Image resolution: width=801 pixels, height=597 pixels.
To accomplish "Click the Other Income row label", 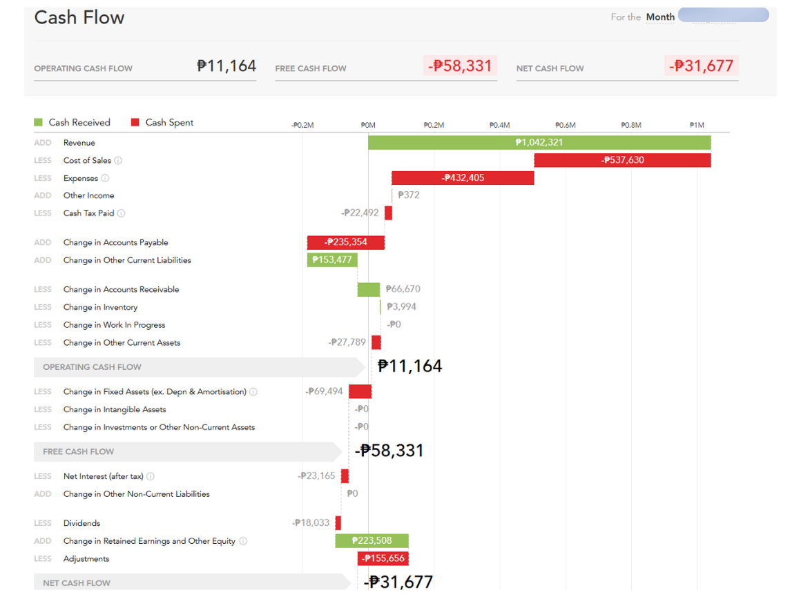I will click(x=89, y=195).
